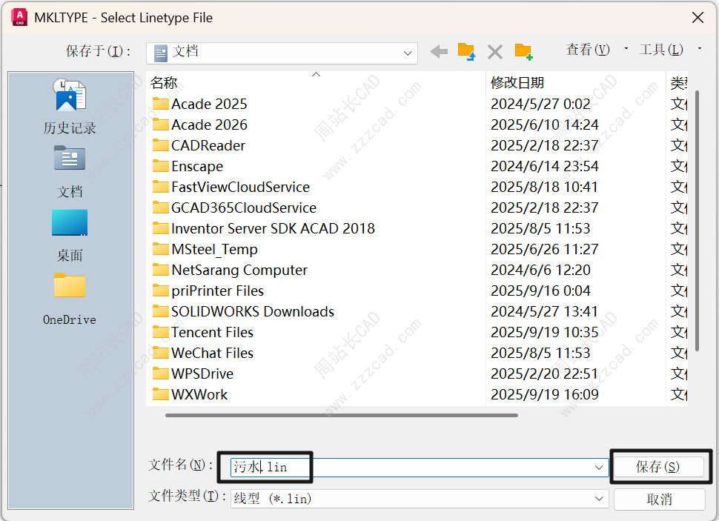Open OneDrive location in sidebar
Viewport: 719px width, 521px height.
[70, 299]
